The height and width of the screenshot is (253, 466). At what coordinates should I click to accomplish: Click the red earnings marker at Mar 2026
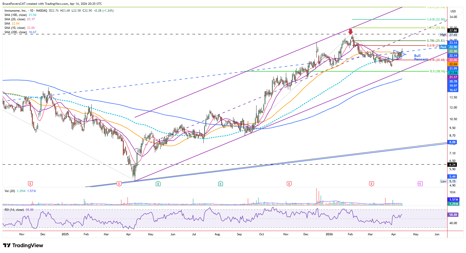(x=372, y=184)
